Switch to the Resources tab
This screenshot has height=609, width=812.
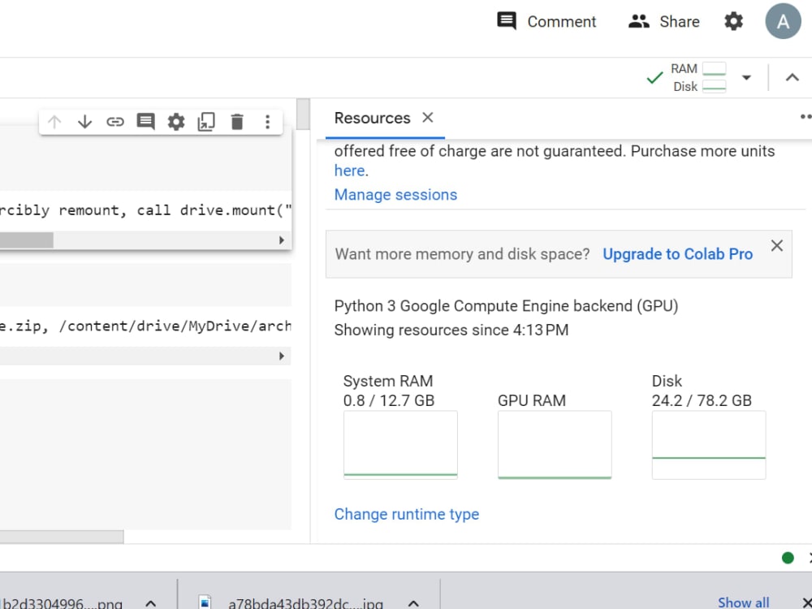[x=373, y=118]
